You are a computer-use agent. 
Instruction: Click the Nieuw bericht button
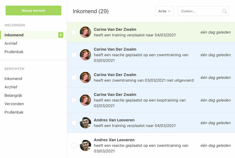click(x=33, y=11)
